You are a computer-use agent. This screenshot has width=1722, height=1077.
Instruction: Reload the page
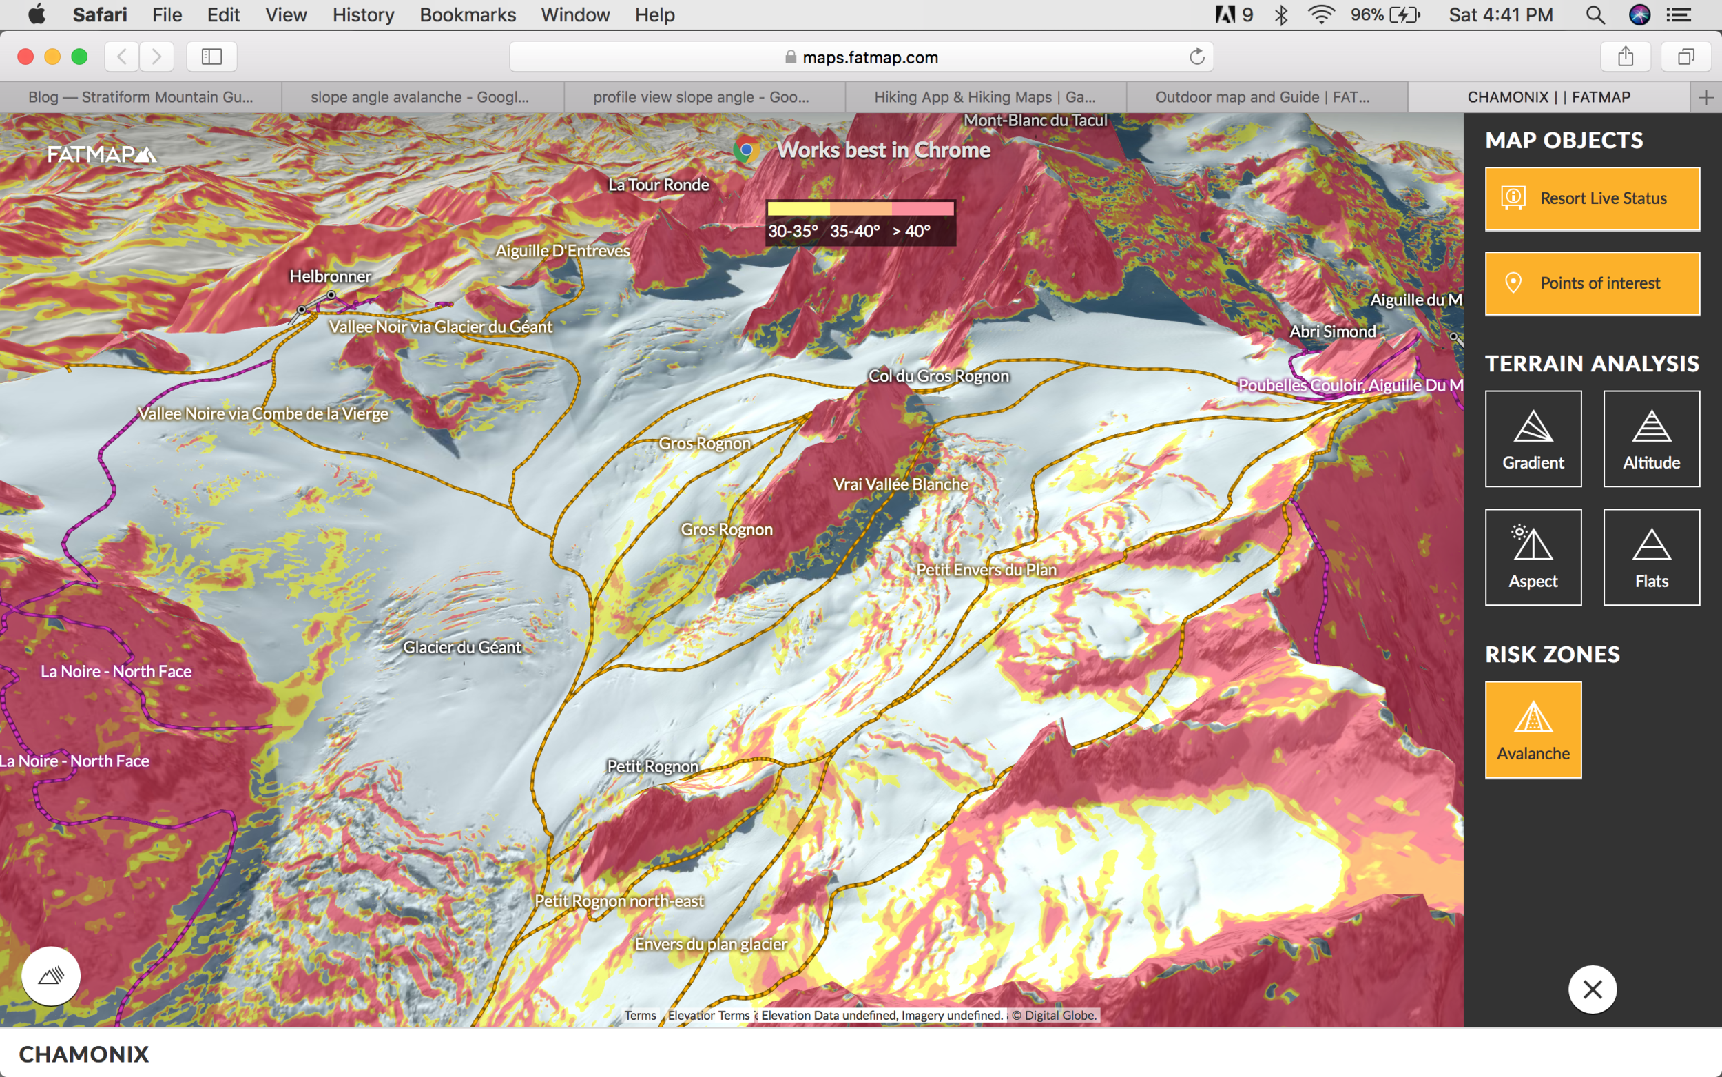coord(1196,57)
